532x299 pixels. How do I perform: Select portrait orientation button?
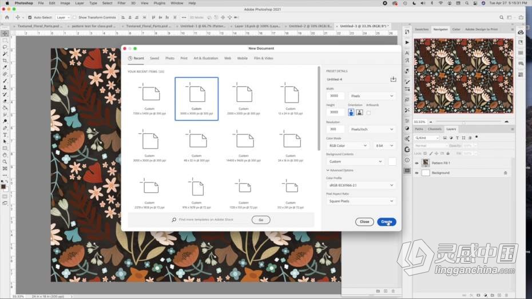[x=351, y=112]
